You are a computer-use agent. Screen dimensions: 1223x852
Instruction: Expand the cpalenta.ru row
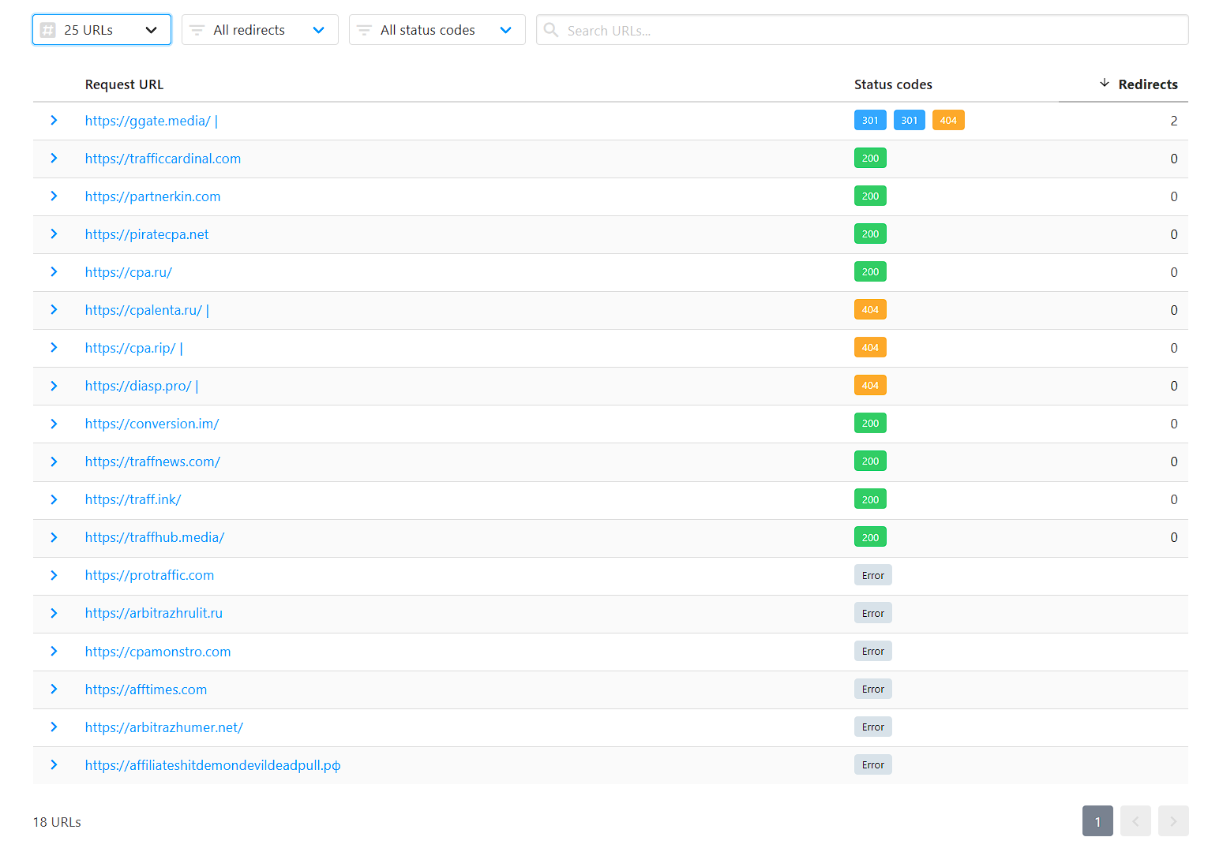[x=54, y=310]
